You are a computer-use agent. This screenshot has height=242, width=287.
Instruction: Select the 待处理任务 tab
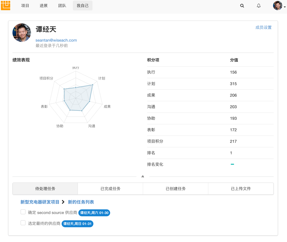45,188
